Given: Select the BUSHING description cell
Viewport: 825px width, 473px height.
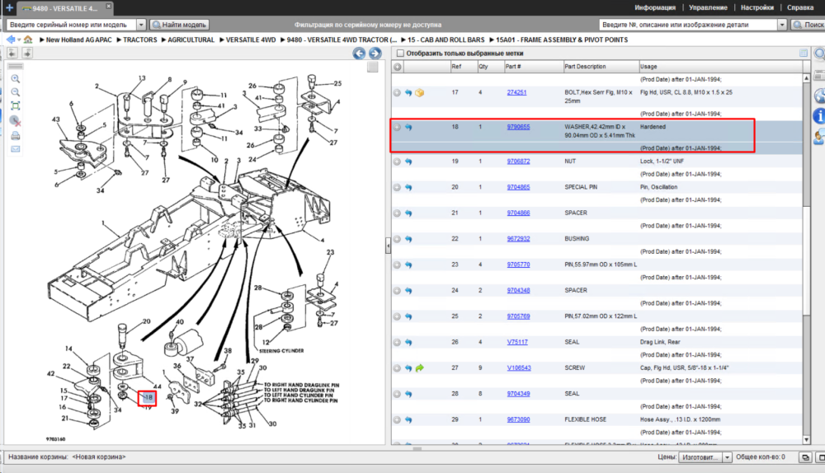Looking at the screenshot, I should (x=577, y=239).
